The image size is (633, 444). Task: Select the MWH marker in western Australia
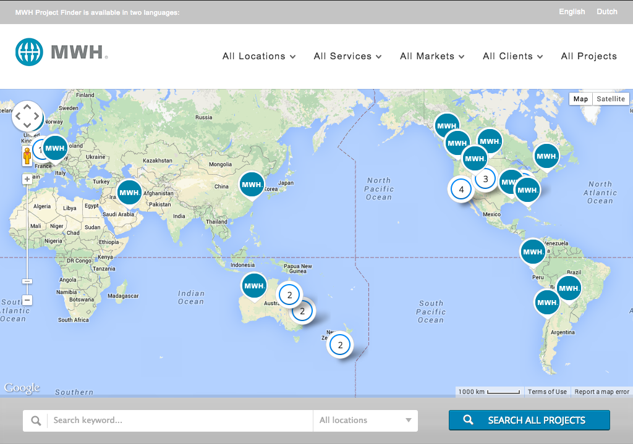point(254,286)
